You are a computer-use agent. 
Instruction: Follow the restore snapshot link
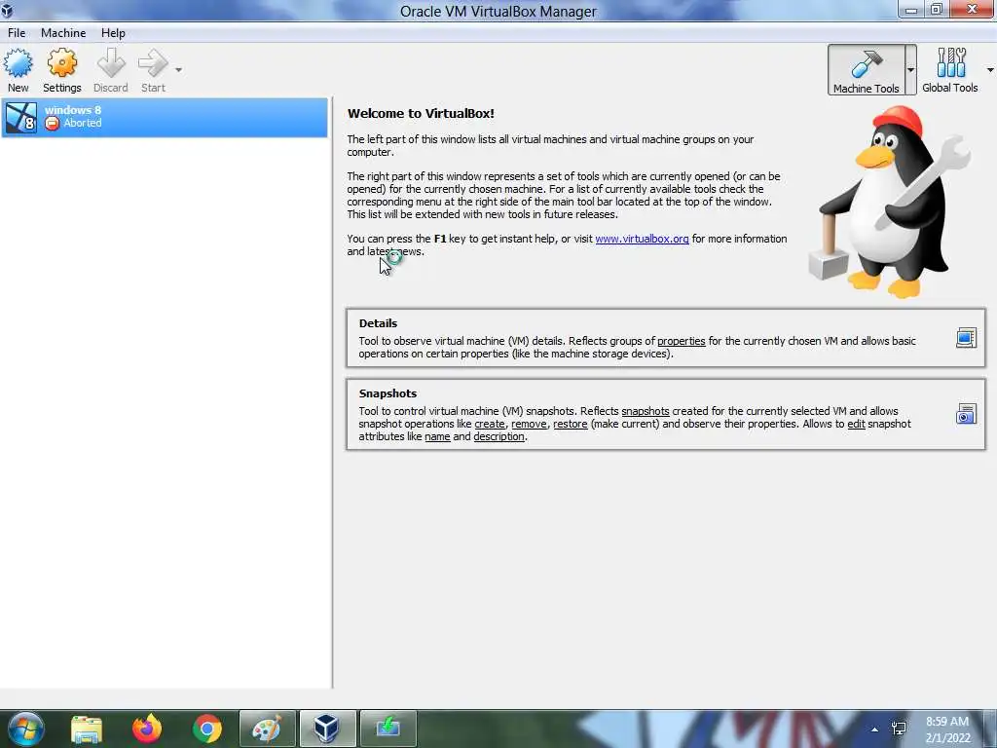pos(571,424)
